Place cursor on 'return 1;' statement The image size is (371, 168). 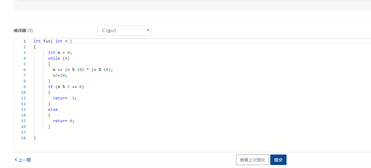point(65,98)
